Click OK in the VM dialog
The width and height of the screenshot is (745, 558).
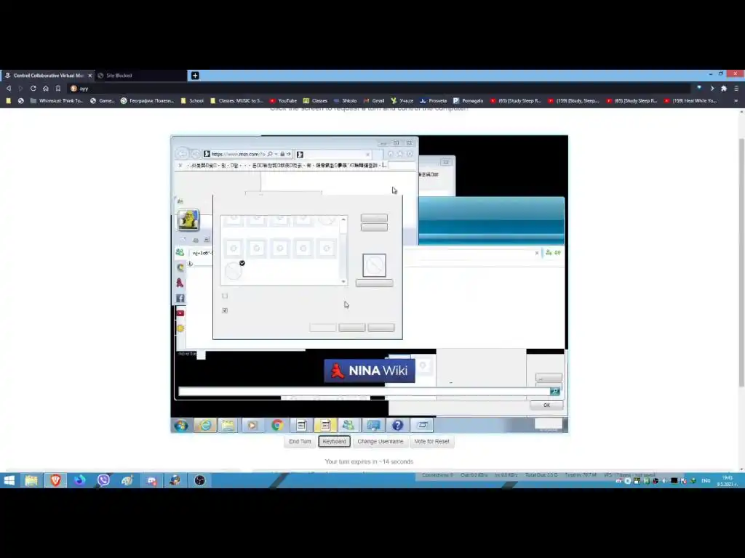[546, 405]
